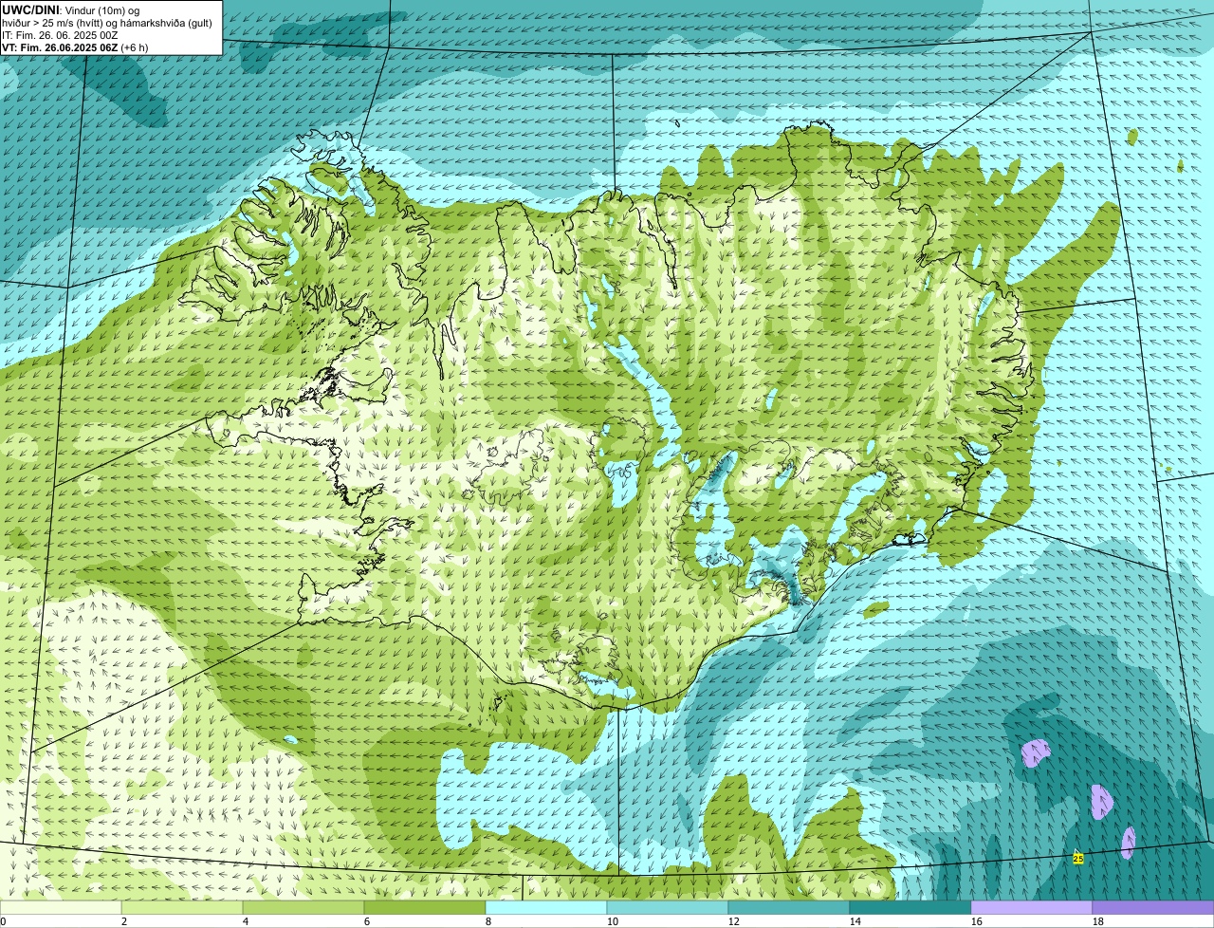Click the IT initial time line
This screenshot has height=928, width=1214.
60,35
